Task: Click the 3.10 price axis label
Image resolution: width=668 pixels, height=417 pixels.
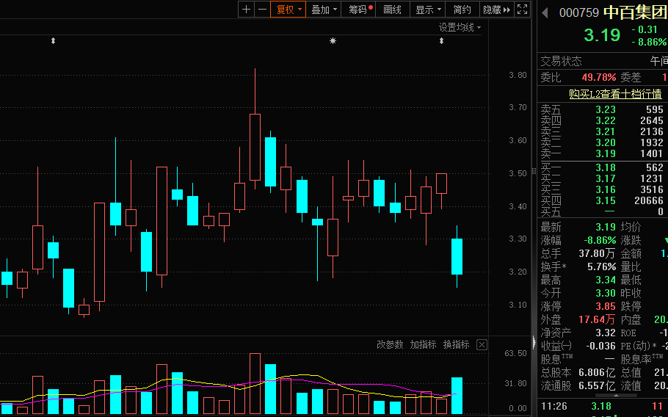Action: 518,305
